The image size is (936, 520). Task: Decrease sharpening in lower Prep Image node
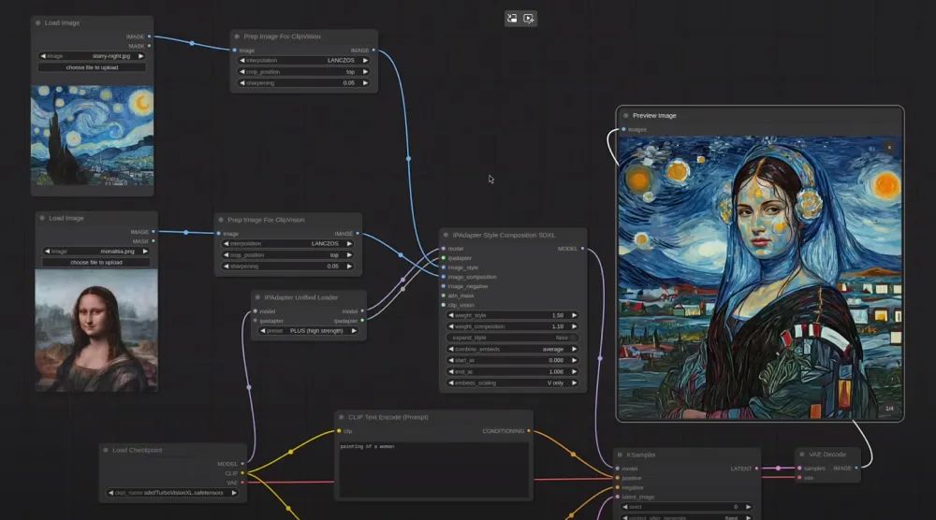(x=226, y=266)
